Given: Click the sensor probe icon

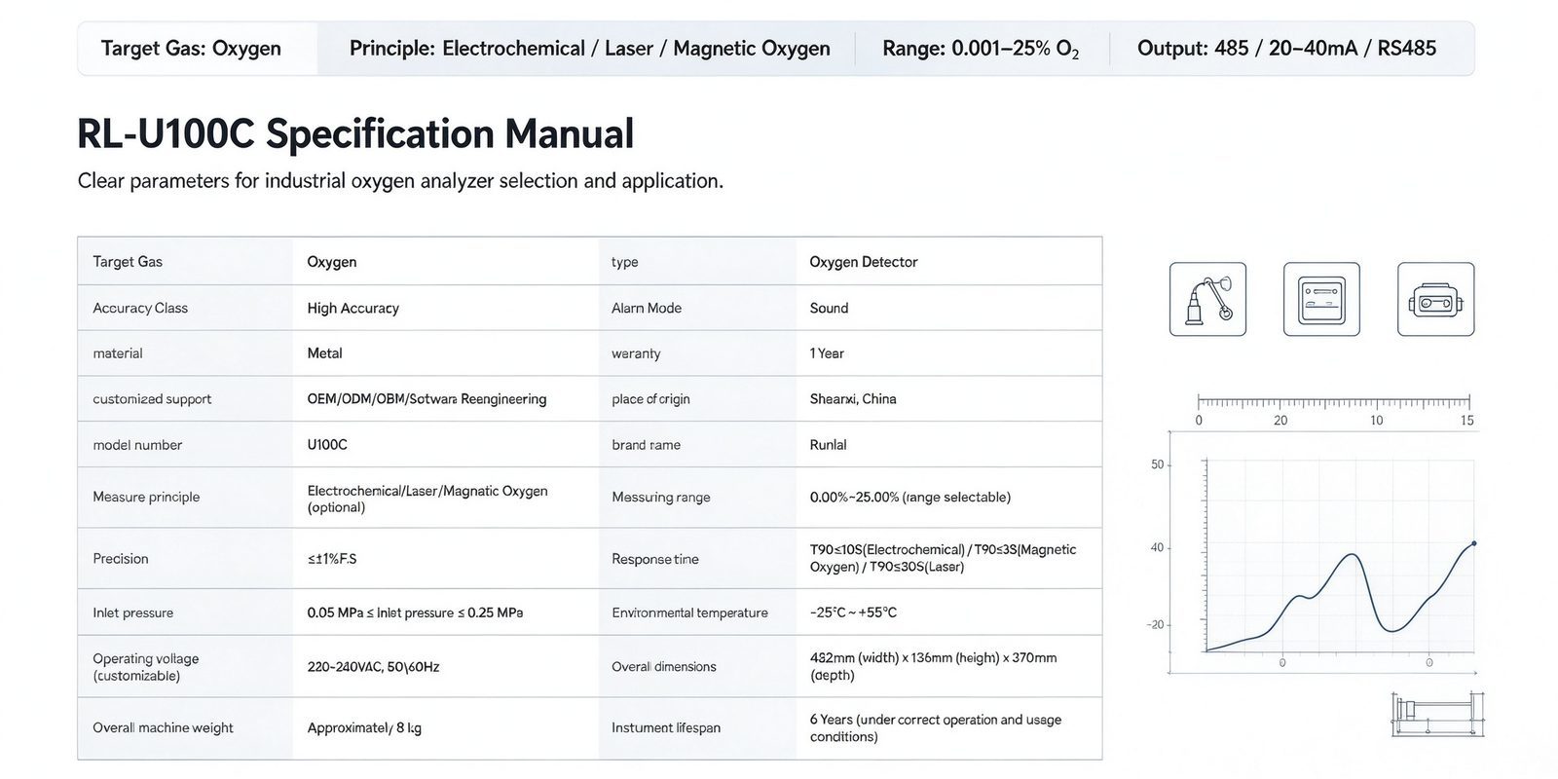Looking at the screenshot, I should (x=1207, y=299).
